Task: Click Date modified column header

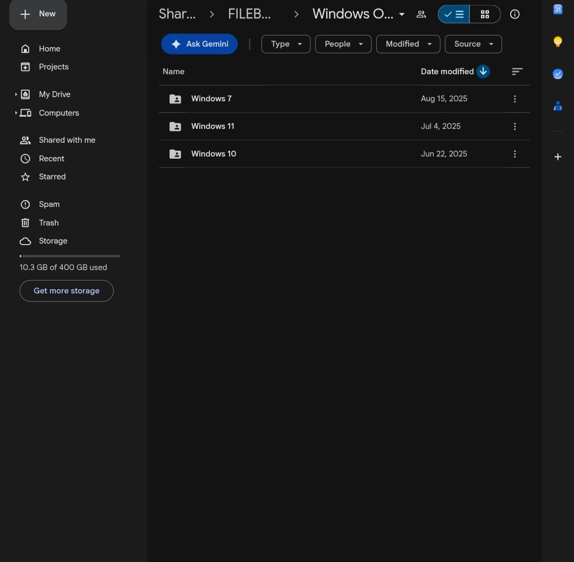Action: pyautogui.click(x=448, y=72)
